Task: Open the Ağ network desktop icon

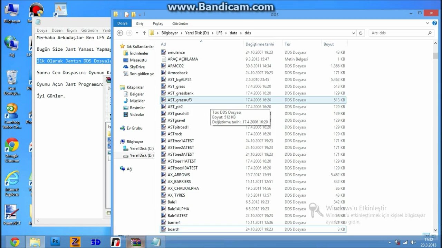Action: [12, 46]
